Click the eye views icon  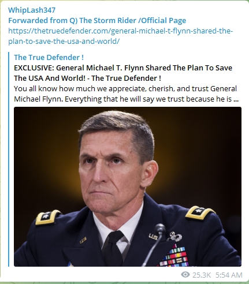coord(185,275)
